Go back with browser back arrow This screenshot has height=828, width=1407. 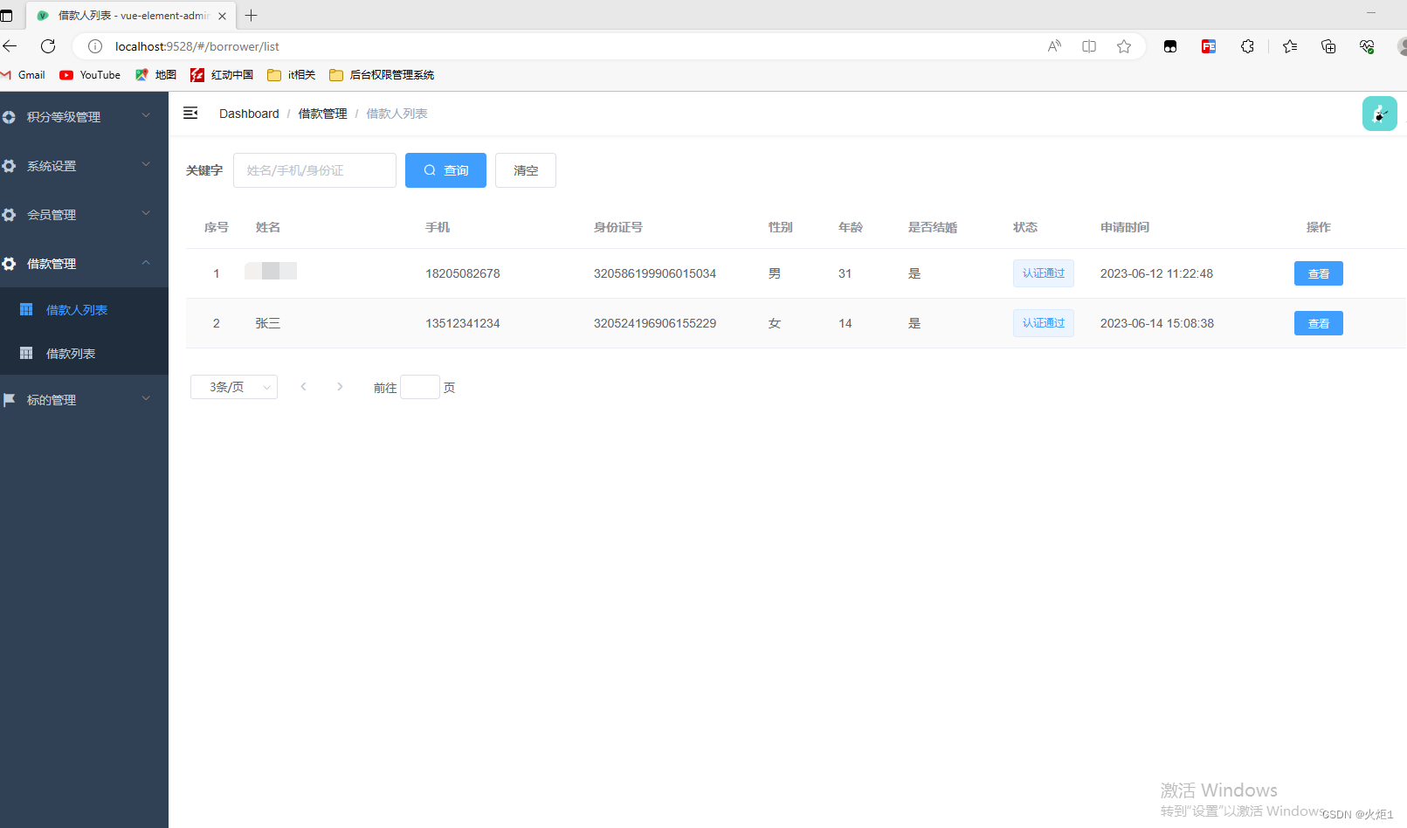(x=10, y=46)
